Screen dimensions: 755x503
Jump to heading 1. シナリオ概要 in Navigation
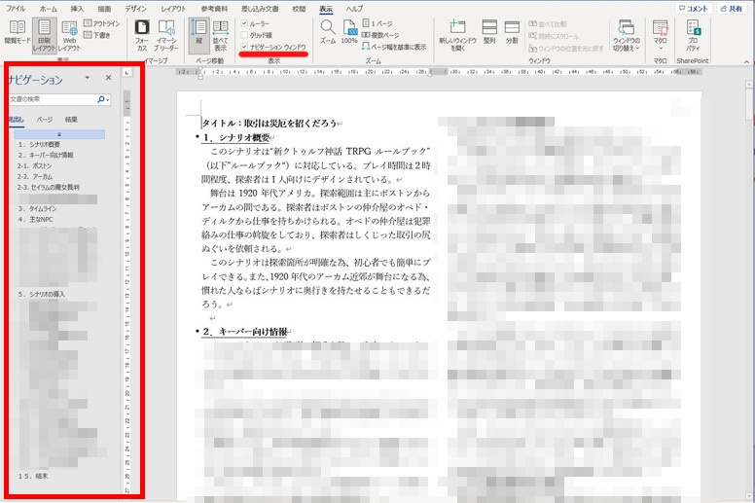[39, 144]
